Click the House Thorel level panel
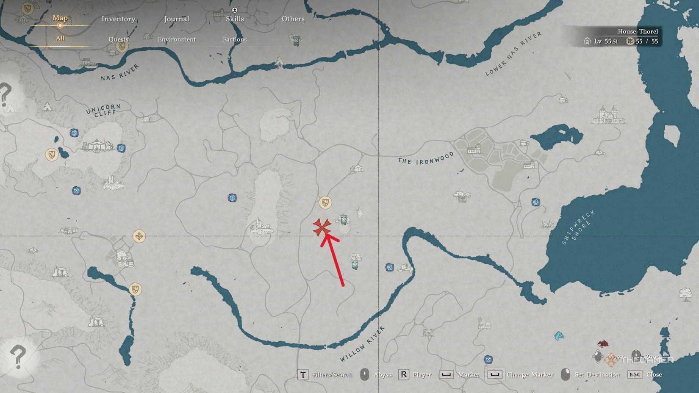The height and width of the screenshot is (393, 699). pyautogui.click(x=613, y=36)
